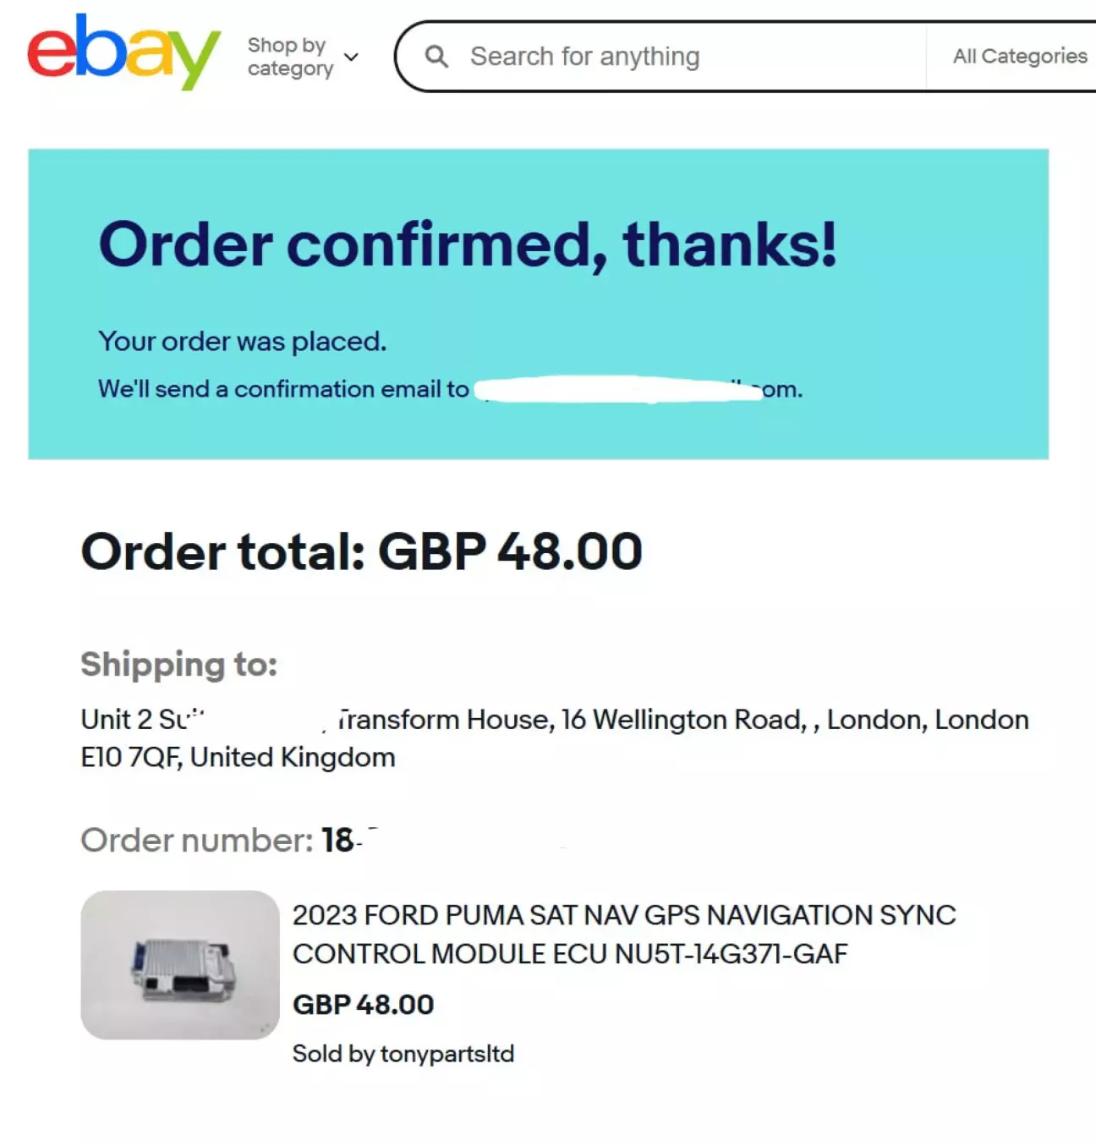Click the redacted email address
The height and width of the screenshot is (1146, 1096).
pos(619,390)
